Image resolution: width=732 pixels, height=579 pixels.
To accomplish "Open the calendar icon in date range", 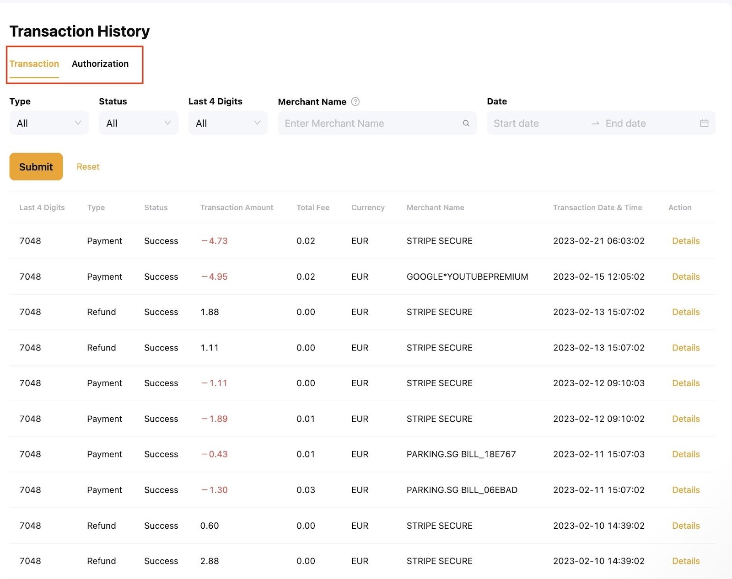I will pyautogui.click(x=704, y=123).
